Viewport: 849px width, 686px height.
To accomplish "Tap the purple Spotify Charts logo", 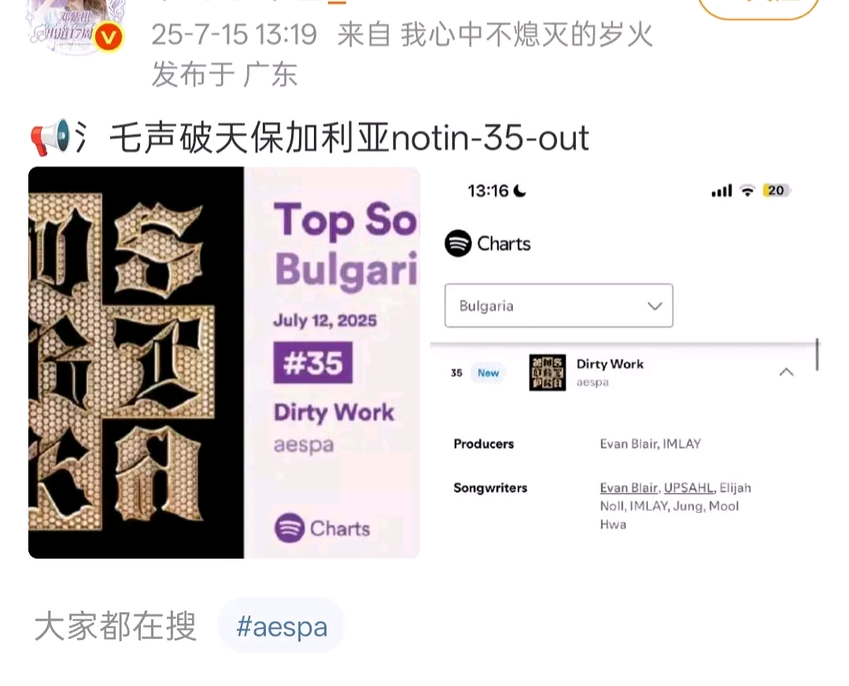I will tap(322, 528).
